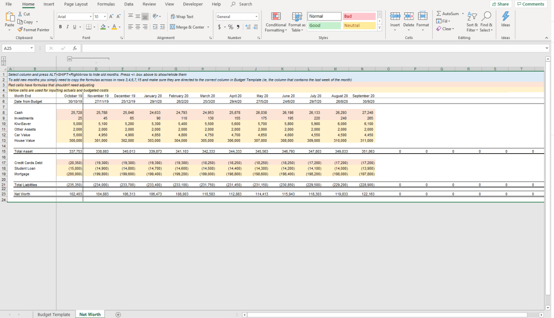
Task: Apply bold formatting to the cell
Action: point(61,27)
